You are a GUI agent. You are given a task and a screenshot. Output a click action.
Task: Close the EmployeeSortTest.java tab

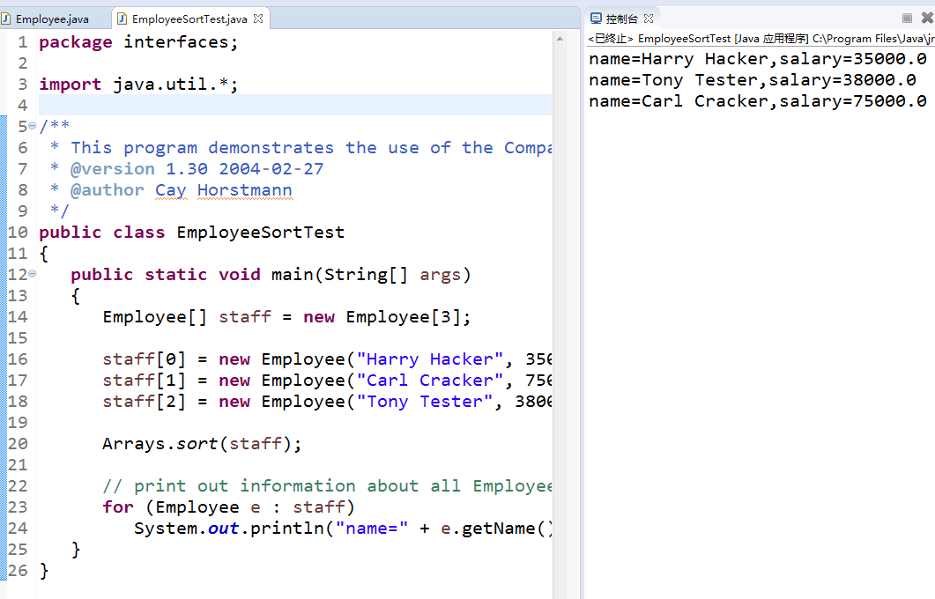pyautogui.click(x=258, y=18)
